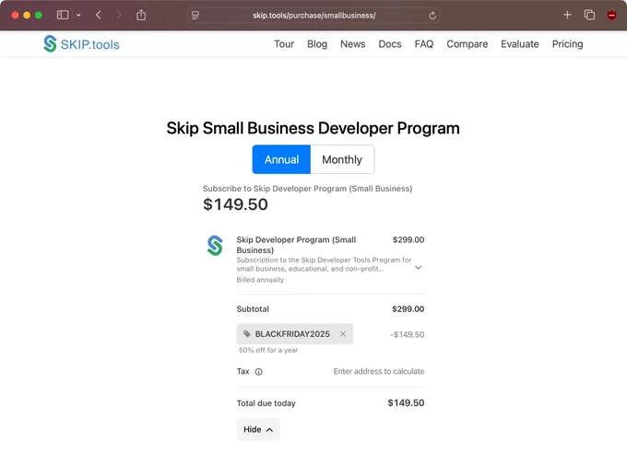This screenshot has height=452, width=627.
Task: Switch to Monthly billing option
Action: coord(342,159)
